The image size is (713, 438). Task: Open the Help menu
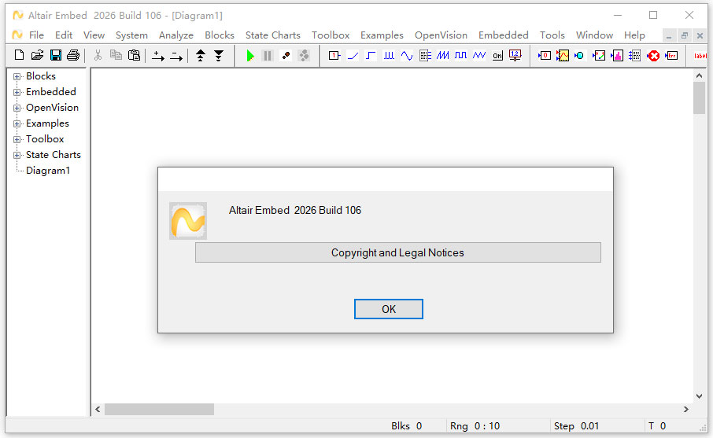[x=634, y=35]
